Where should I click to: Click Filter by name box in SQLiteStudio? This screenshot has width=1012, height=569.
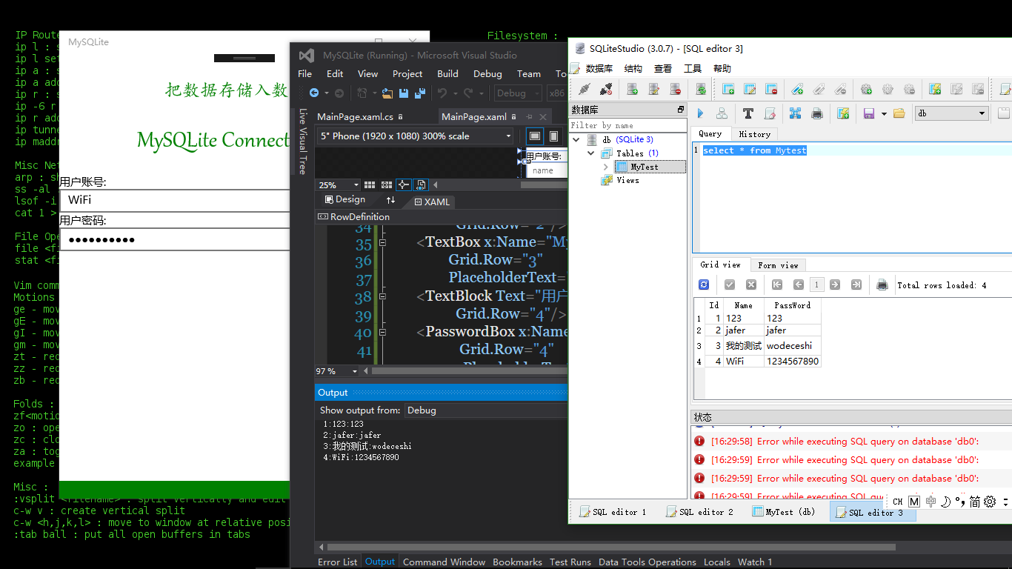pyautogui.click(x=628, y=125)
